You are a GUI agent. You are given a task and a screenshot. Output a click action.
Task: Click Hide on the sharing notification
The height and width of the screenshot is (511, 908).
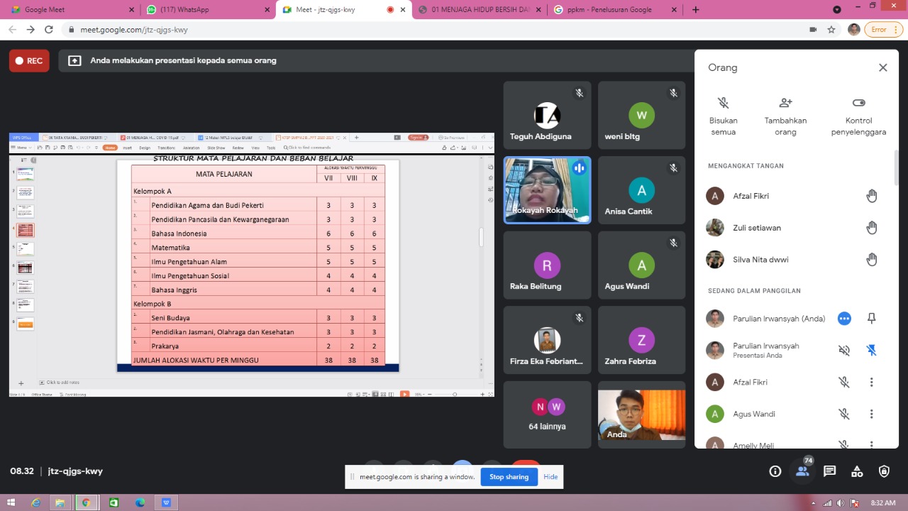(550, 477)
